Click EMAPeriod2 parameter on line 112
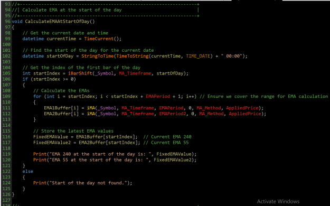330x206 pixels. (173, 114)
